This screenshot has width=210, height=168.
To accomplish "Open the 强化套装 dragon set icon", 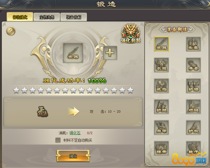I will pyautogui.click(x=131, y=33).
